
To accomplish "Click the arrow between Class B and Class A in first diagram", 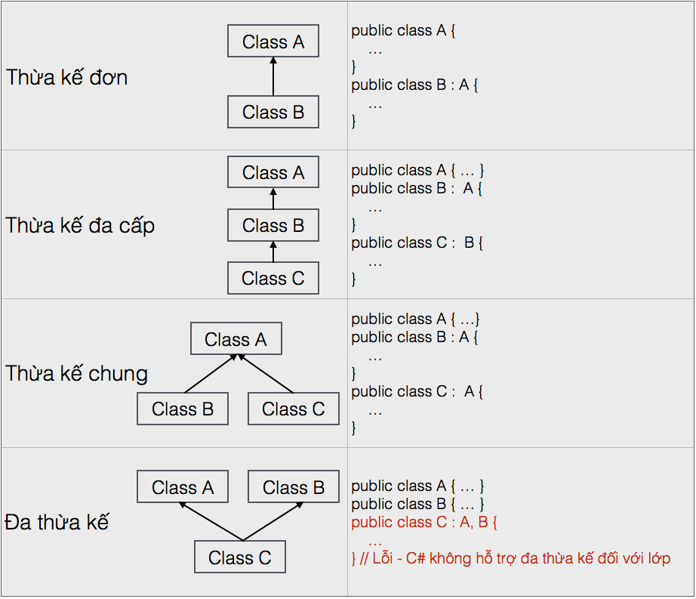I will [273, 76].
